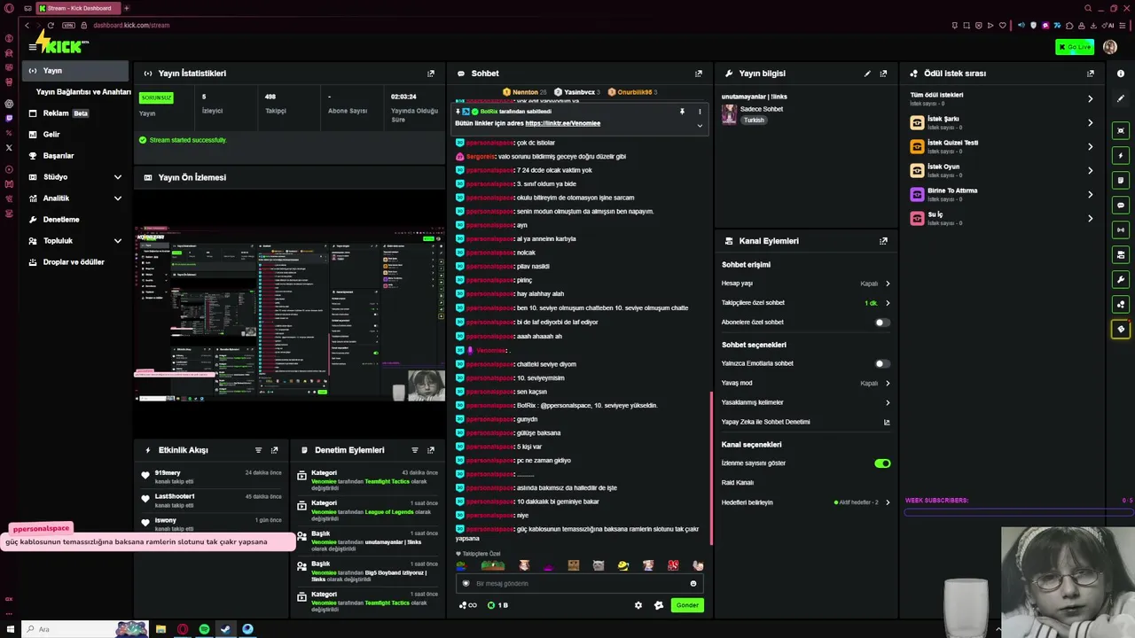Screen dimensions: 1135x638
Task: Open the profile avatar in the top bar
Action: coord(1110,47)
